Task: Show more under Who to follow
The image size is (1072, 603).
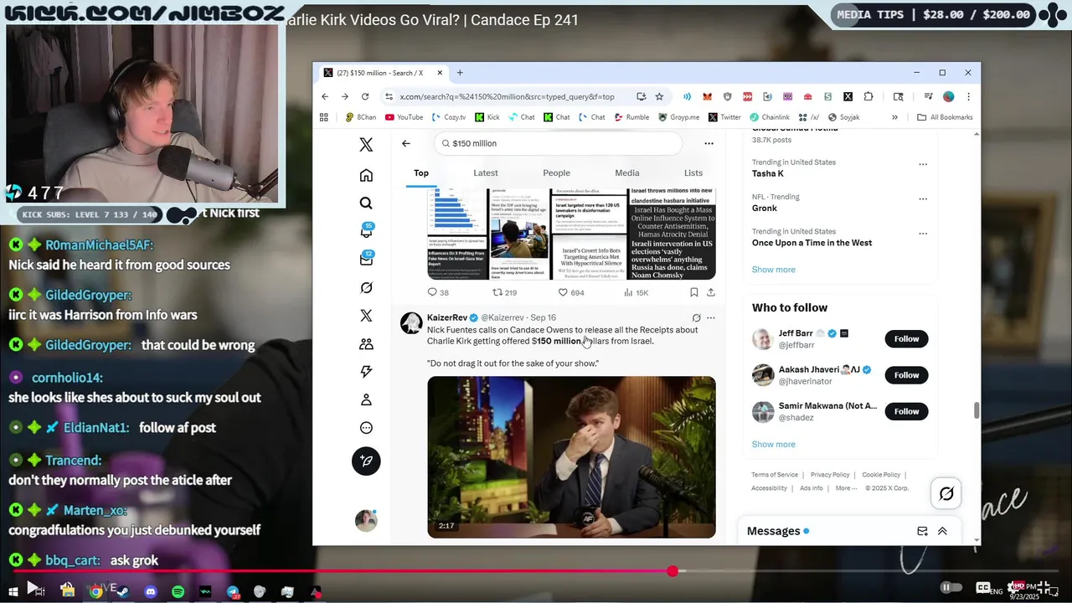Action: pos(774,445)
